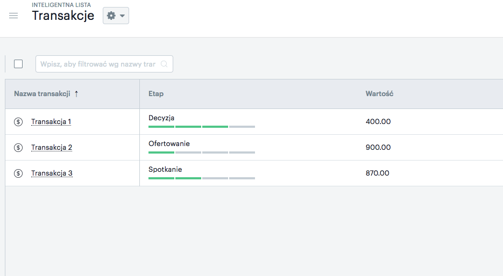Sort by Nazwa transakcji column header
503x276 pixels.
click(x=42, y=94)
